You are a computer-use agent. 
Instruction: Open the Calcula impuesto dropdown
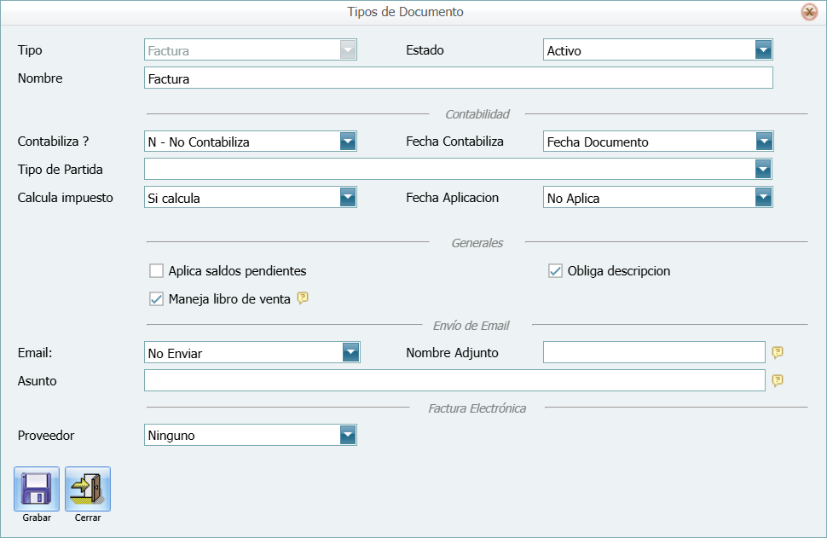pos(348,197)
